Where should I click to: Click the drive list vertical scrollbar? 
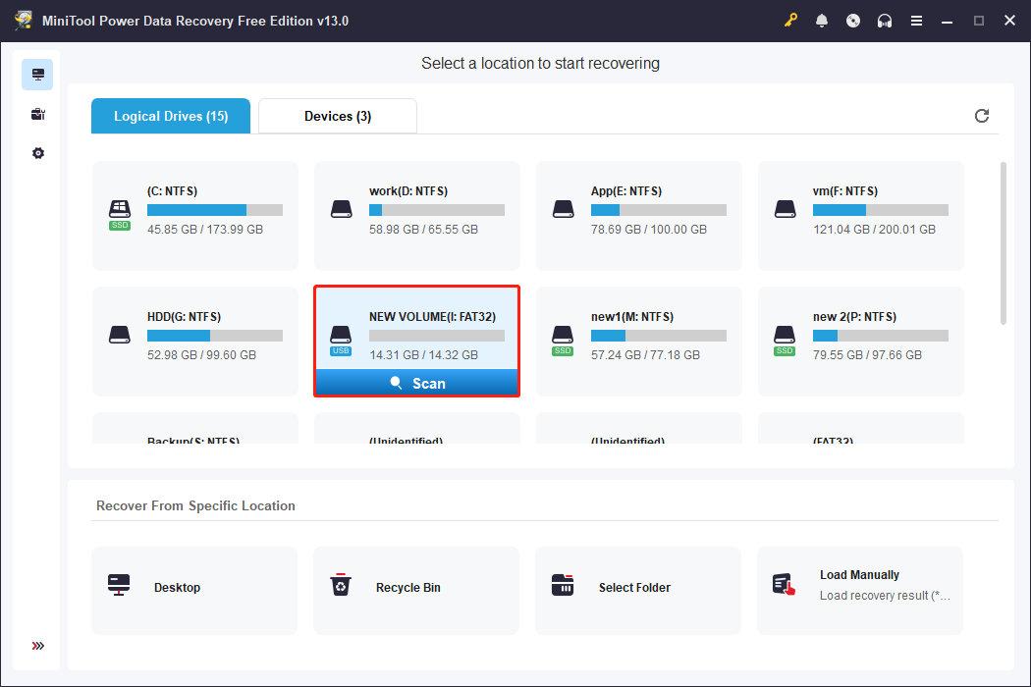(x=1004, y=243)
